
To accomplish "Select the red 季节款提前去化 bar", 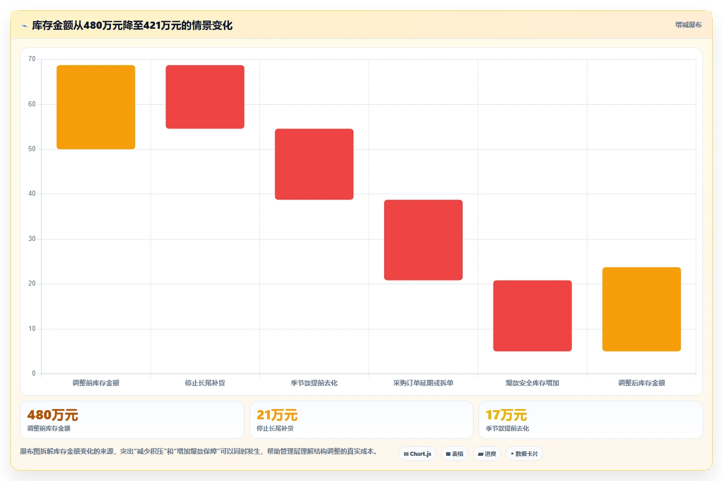I will tap(314, 164).
